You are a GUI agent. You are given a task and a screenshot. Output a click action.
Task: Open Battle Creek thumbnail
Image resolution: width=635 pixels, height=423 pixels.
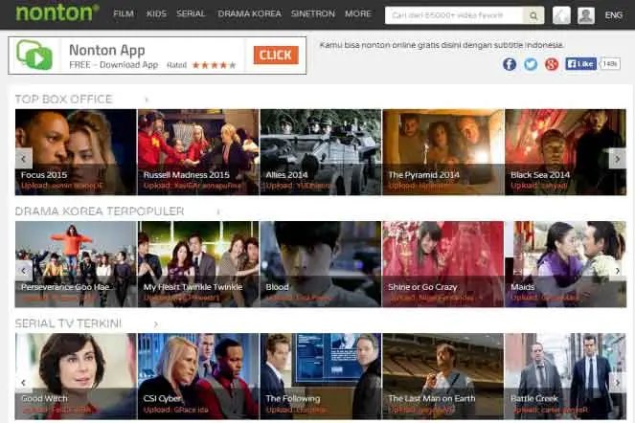coord(565,376)
